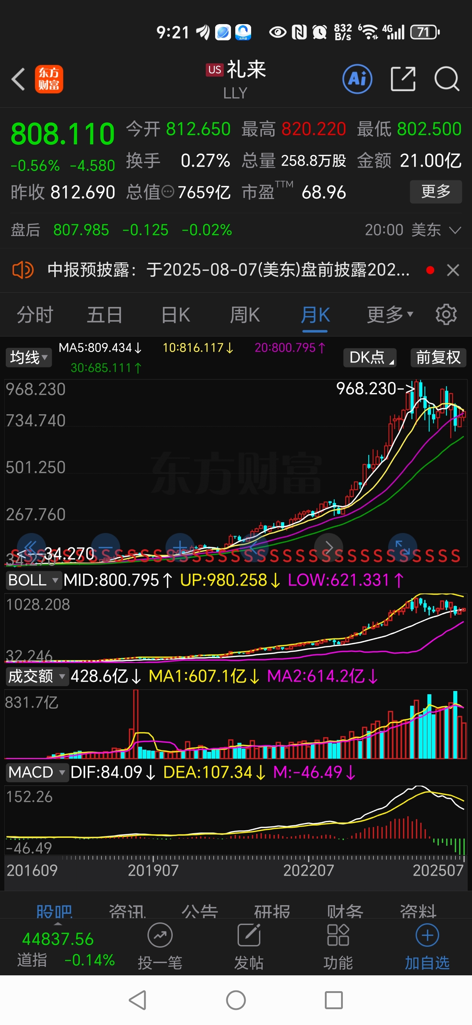Screen dimensions: 472x1025
Task: Tap 202507 date axis label
Action: 438,871
